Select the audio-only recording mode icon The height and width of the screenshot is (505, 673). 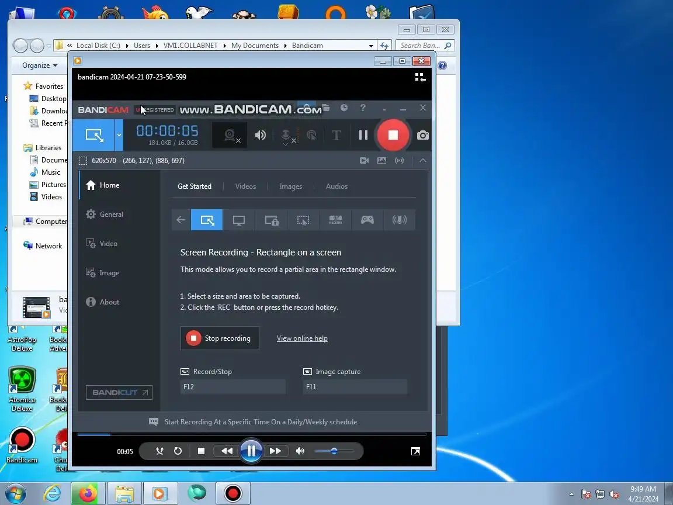(400, 220)
